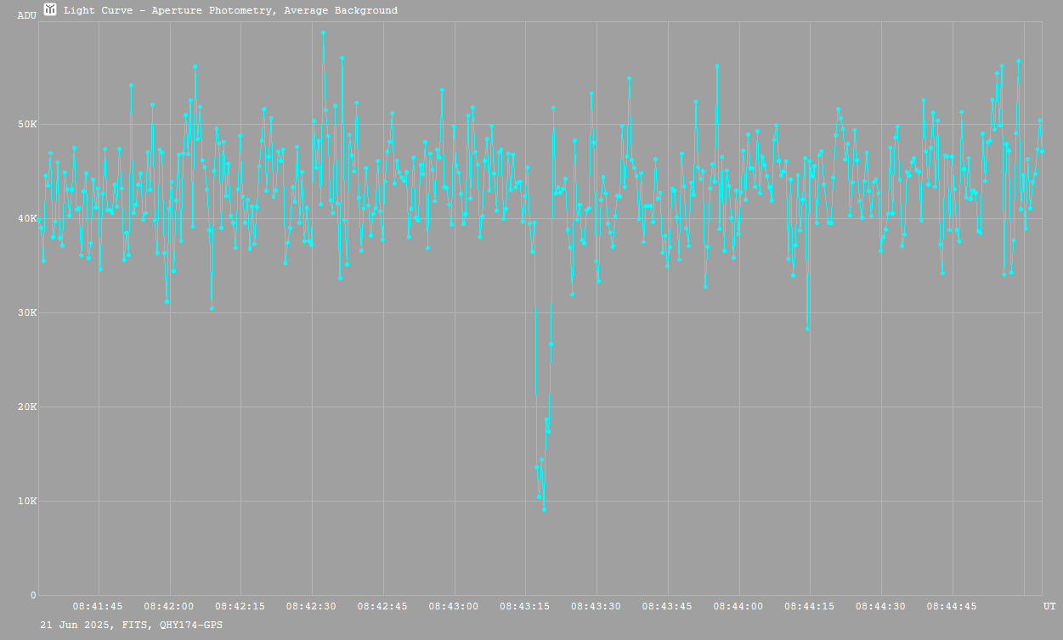Select the lowest data point in the dip
This screenshot has height=640, width=1063.
click(544, 509)
